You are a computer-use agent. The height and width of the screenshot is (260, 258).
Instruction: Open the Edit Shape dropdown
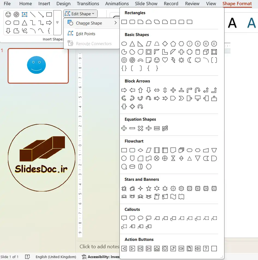pyautogui.click(x=80, y=14)
